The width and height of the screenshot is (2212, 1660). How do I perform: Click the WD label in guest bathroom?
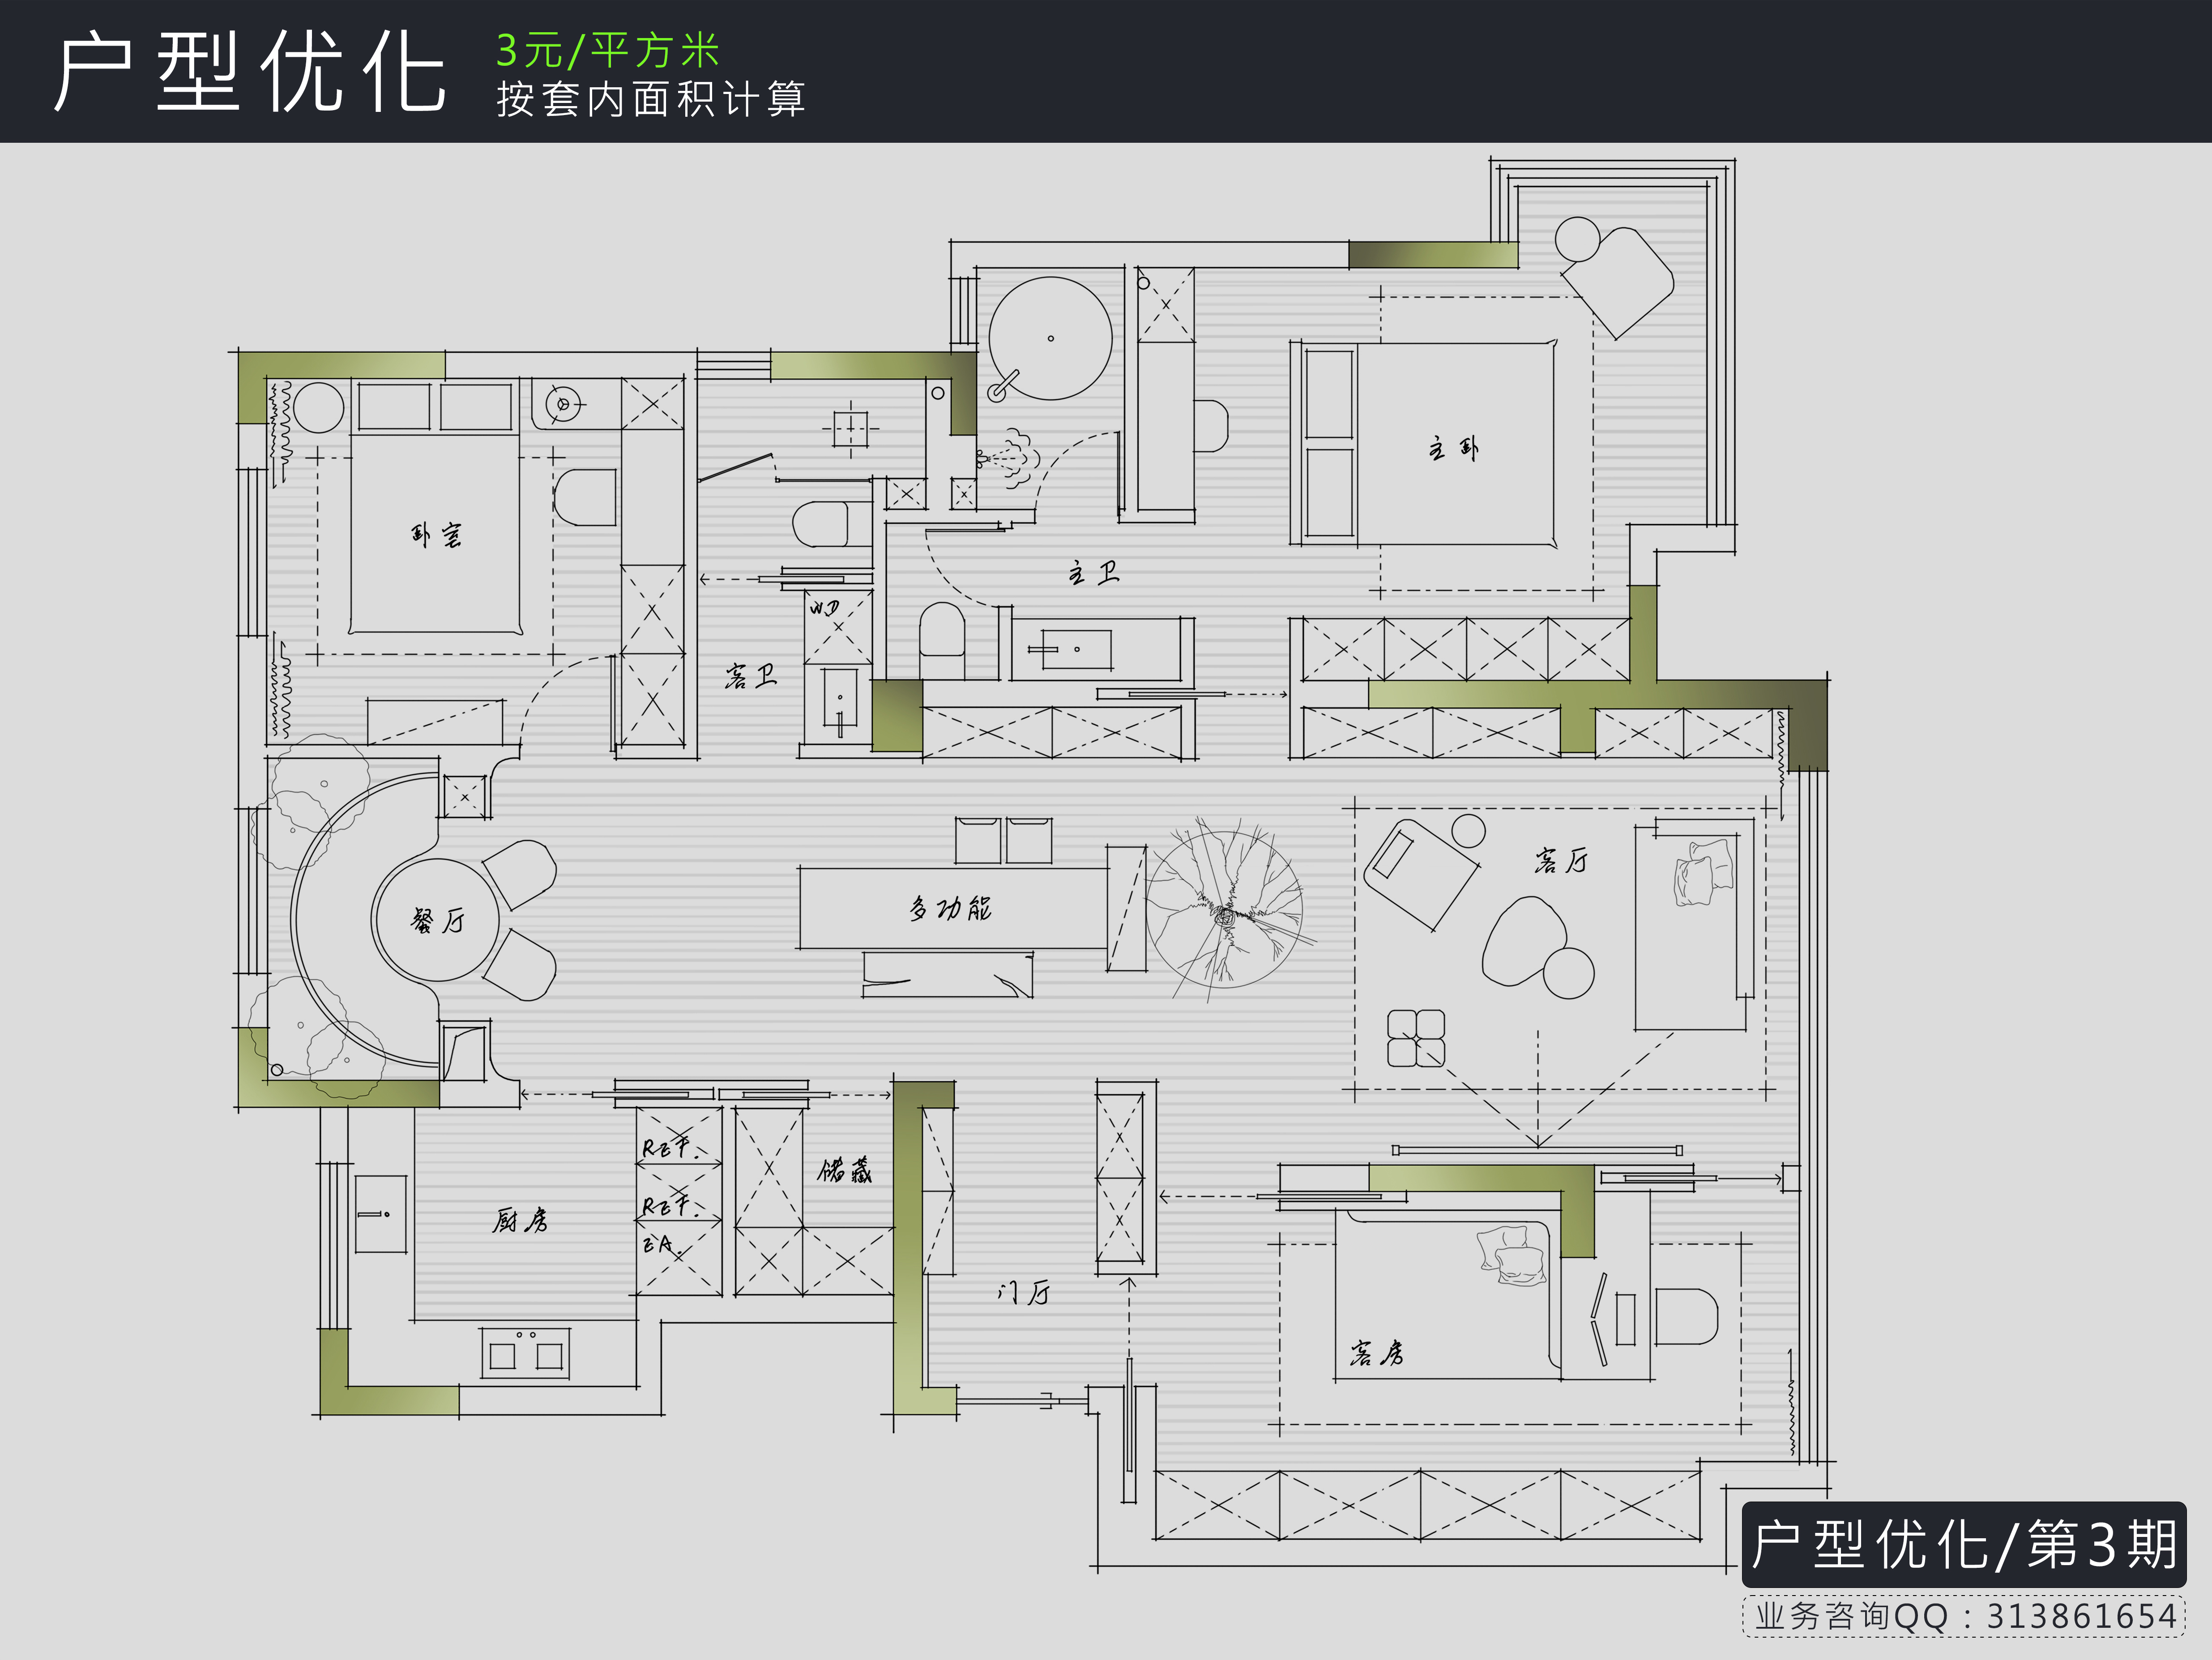coord(824,608)
